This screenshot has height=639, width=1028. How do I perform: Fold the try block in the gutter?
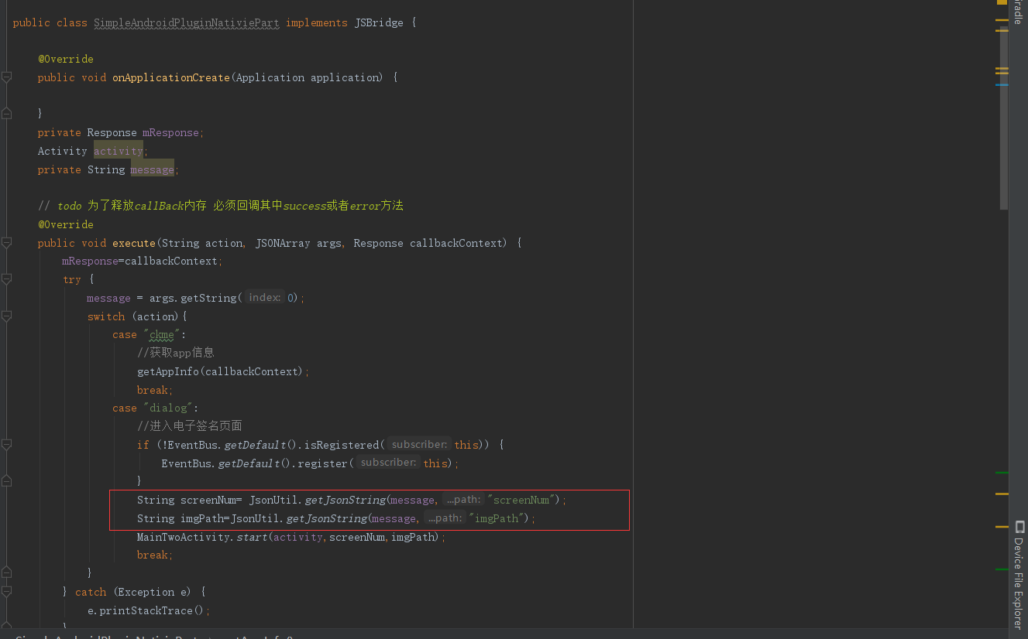[6, 279]
